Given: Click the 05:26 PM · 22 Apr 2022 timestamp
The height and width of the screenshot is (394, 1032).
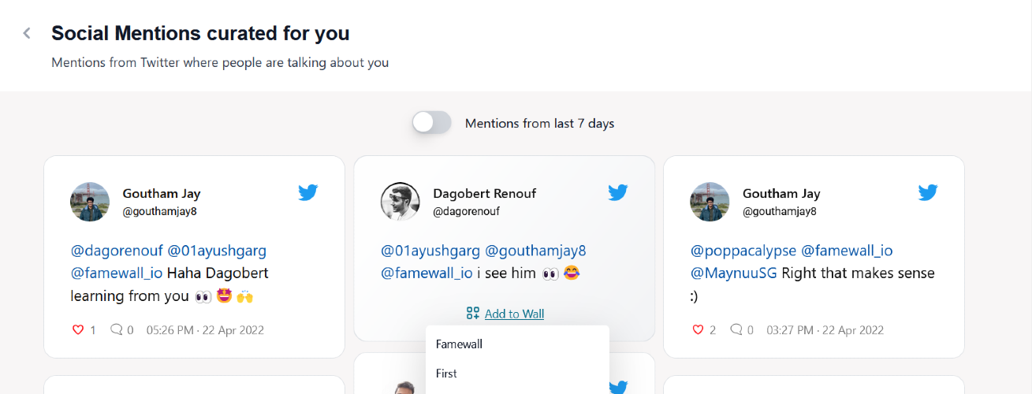Looking at the screenshot, I should click(x=205, y=330).
